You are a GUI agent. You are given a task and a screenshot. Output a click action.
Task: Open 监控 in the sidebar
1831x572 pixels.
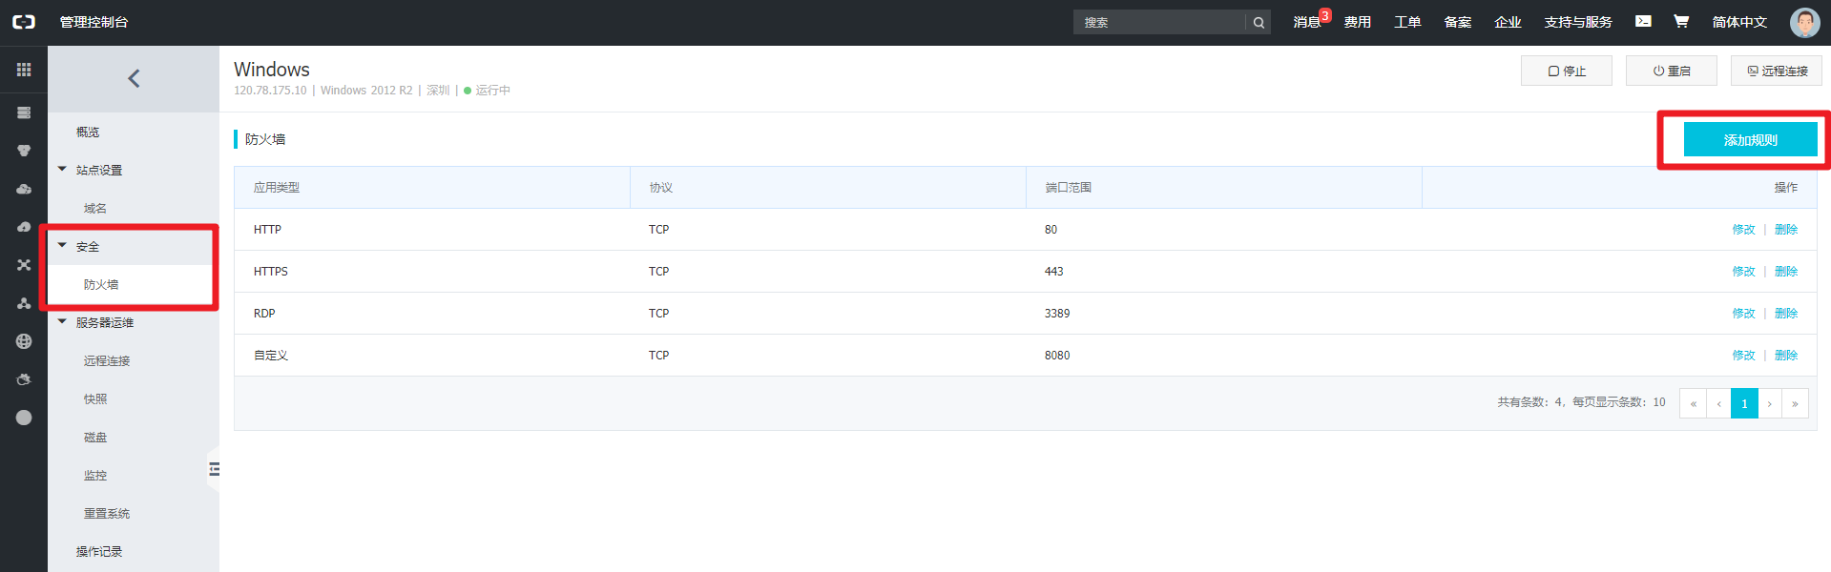coord(95,475)
